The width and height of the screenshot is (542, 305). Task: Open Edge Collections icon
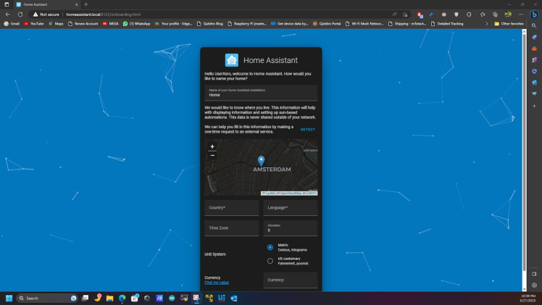[495, 14]
